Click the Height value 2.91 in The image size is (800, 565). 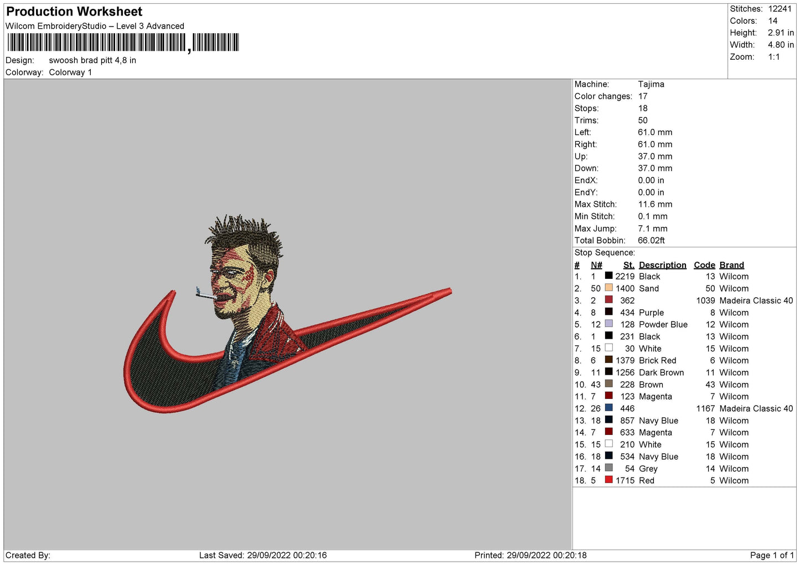point(781,33)
